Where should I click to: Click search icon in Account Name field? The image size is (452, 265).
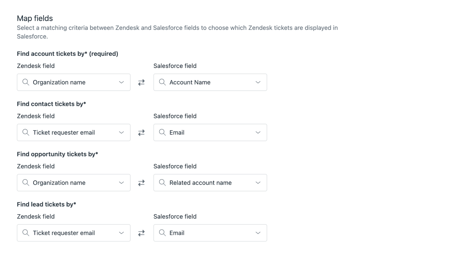pyautogui.click(x=162, y=82)
